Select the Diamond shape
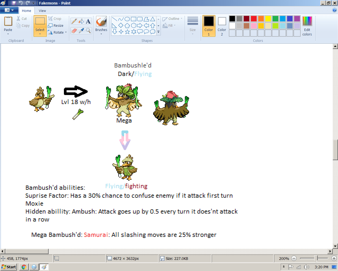Screen dimensions: 338x271 [121, 25]
